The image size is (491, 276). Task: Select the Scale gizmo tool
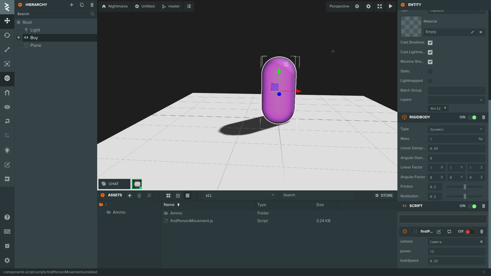(7, 50)
